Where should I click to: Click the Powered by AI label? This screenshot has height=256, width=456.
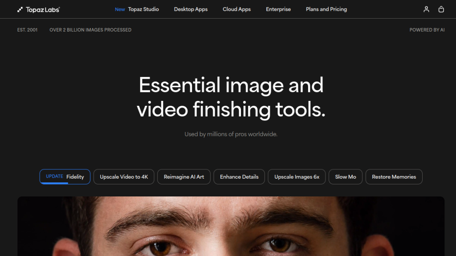click(x=427, y=30)
